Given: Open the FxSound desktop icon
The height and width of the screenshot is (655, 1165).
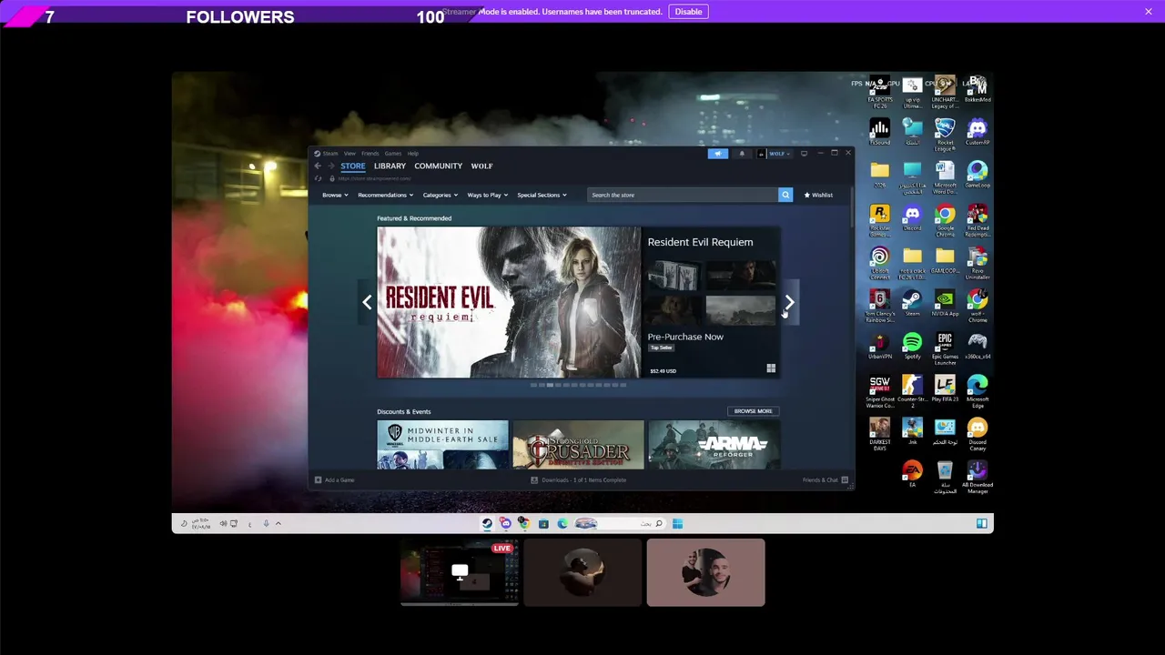Looking at the screenshot, I should click(x=879, y=133).
